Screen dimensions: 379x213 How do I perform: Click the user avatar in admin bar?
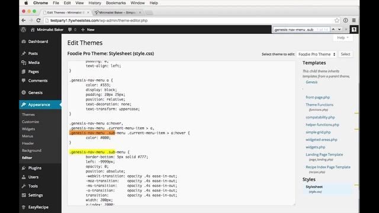pyautogui.click(x=354, y=30)
